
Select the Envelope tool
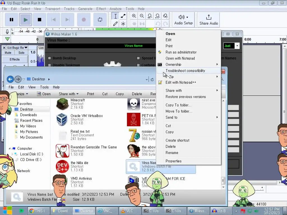point(123,16)
